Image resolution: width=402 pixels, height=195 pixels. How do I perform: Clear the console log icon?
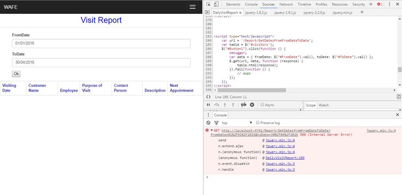point(208,123)
